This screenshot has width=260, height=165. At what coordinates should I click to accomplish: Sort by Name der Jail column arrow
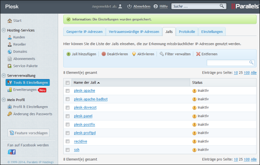coord(99,83)
